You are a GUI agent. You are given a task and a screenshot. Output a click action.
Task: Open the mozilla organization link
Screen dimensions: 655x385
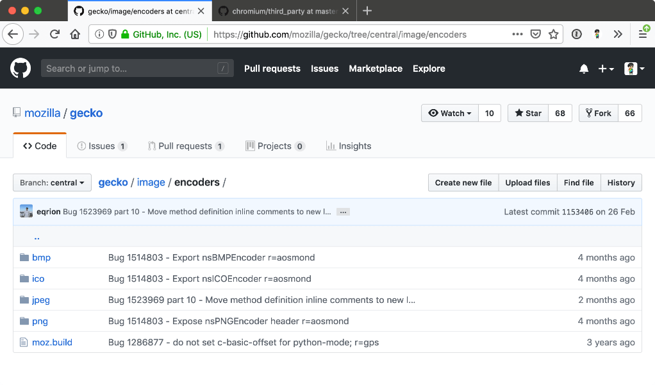[42, 112]
